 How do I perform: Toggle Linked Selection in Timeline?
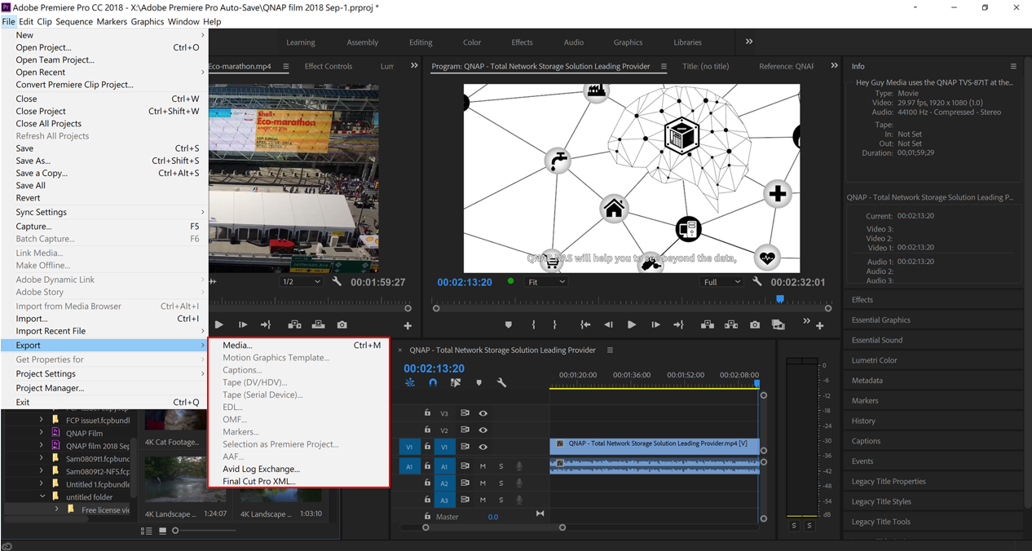(x=456, y=382)
